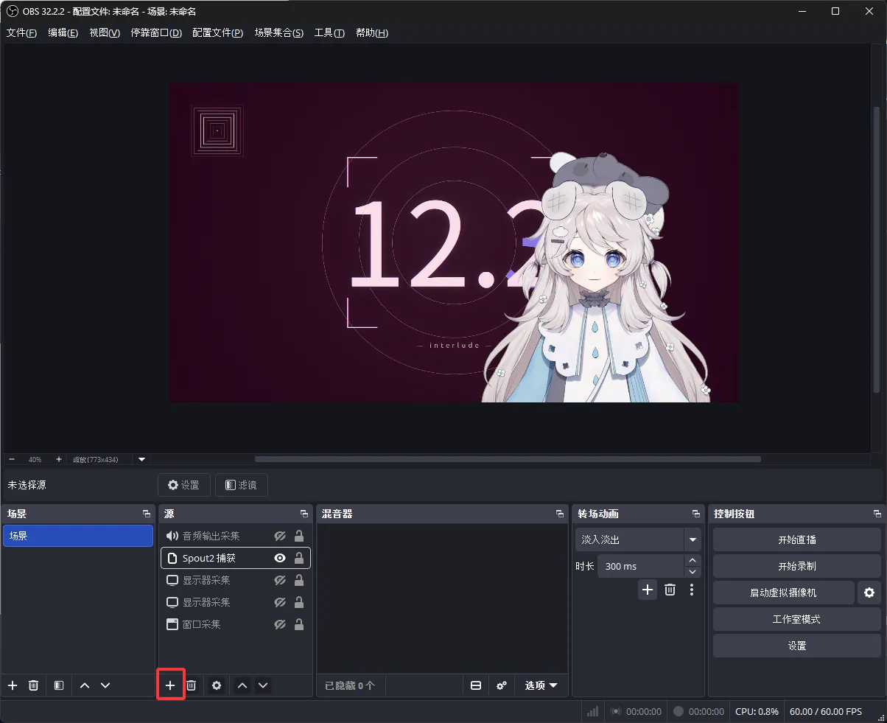887x723 pixels.
Task: Remove the selected scene with the trash icon
Action: coord(33,685)
